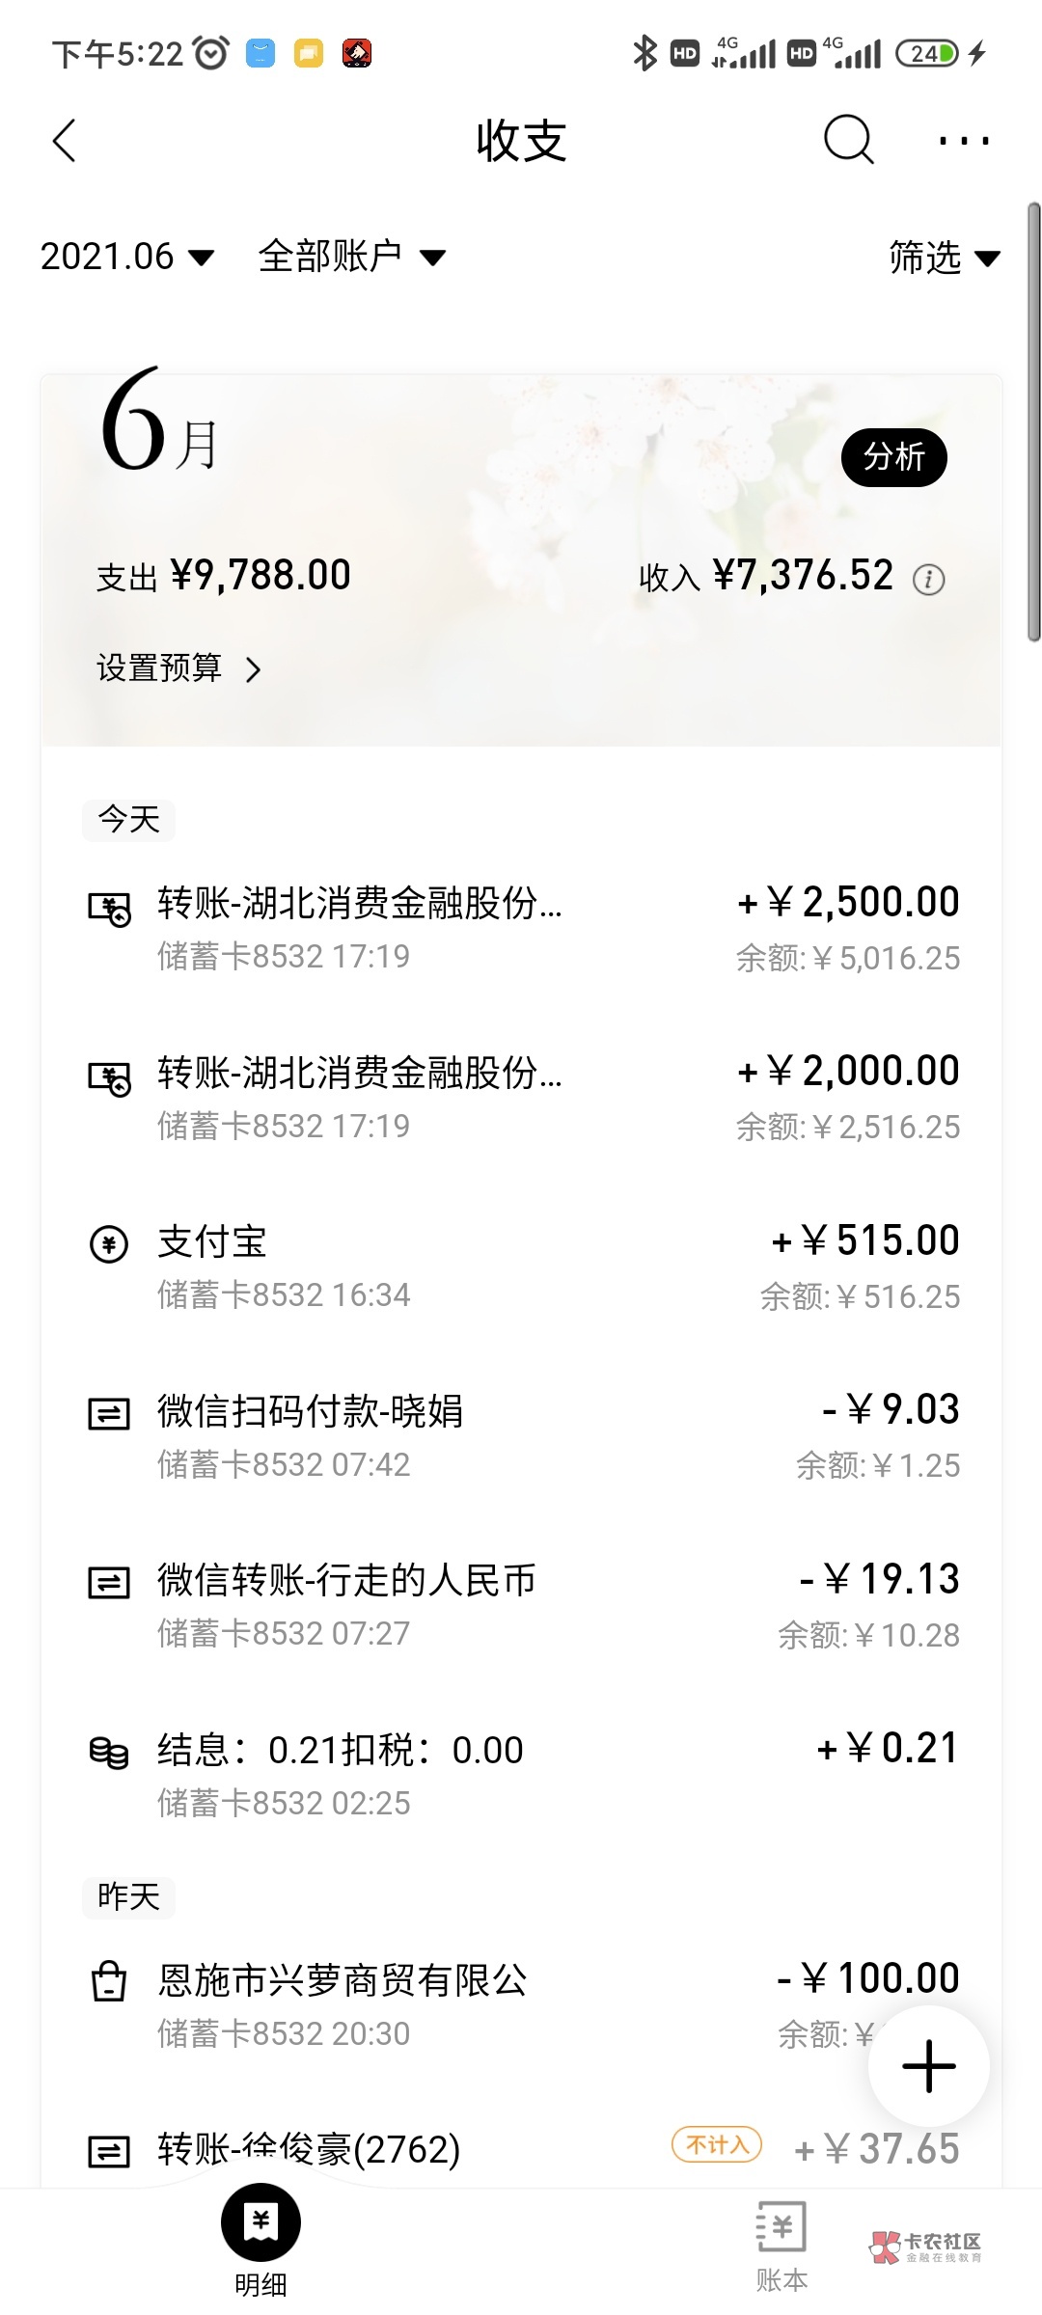Tap the interest coins icon for 结息

coord(109,1752)
